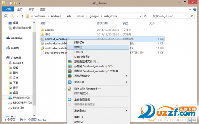Open 下载 Downloads folder in sidebar
Image resolution: width=199 pixels, height=124 pixels.
tap(14, 83)
